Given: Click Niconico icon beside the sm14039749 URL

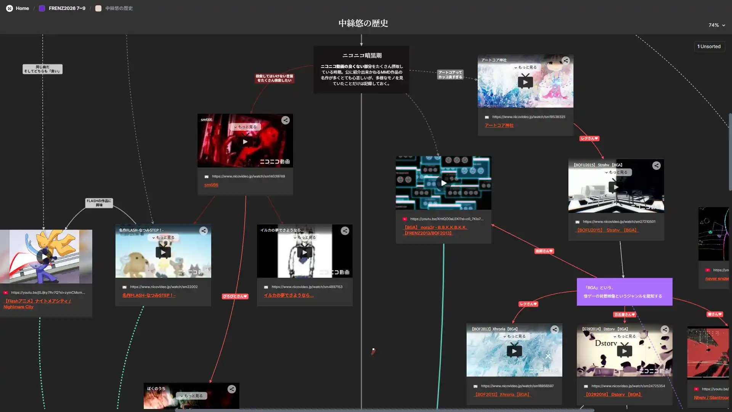Looking at the screenshot, I should [x=207, y=177].
